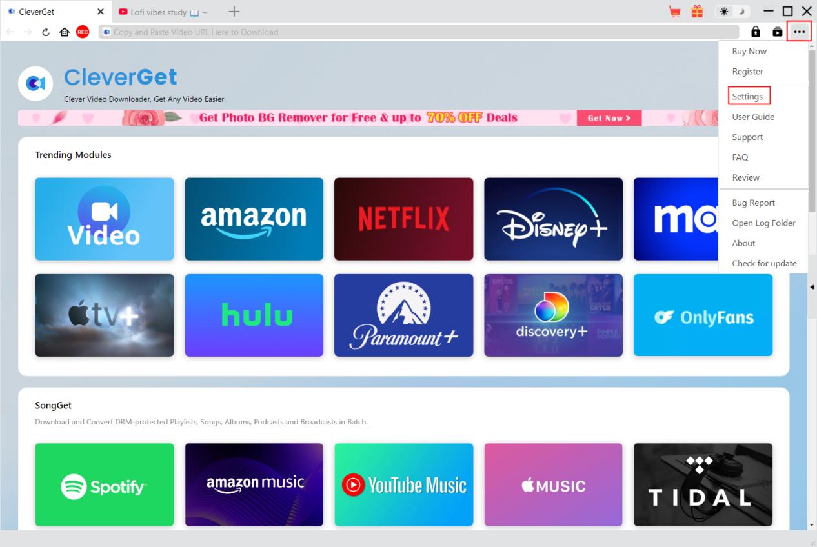Click the orange gift box icon

pos(697,12)
